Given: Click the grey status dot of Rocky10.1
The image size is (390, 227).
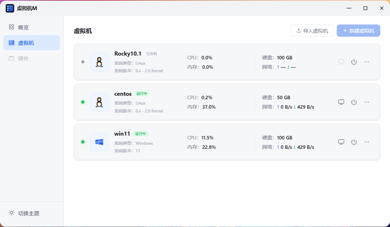Looking at the screenshot, I should point(83,62).
